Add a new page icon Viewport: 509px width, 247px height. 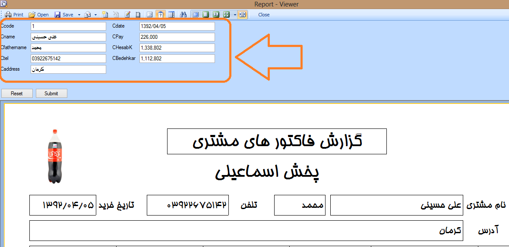[x=105, y=15]
